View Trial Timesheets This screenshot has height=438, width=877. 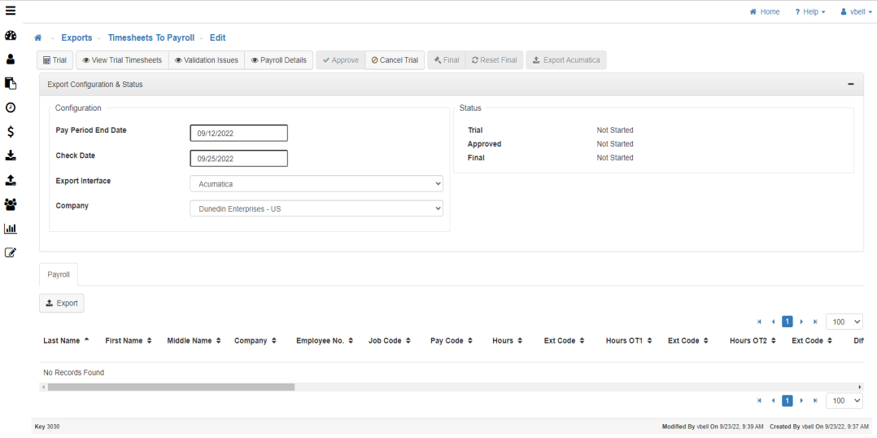pyautogui.click(x=121, y=60)
